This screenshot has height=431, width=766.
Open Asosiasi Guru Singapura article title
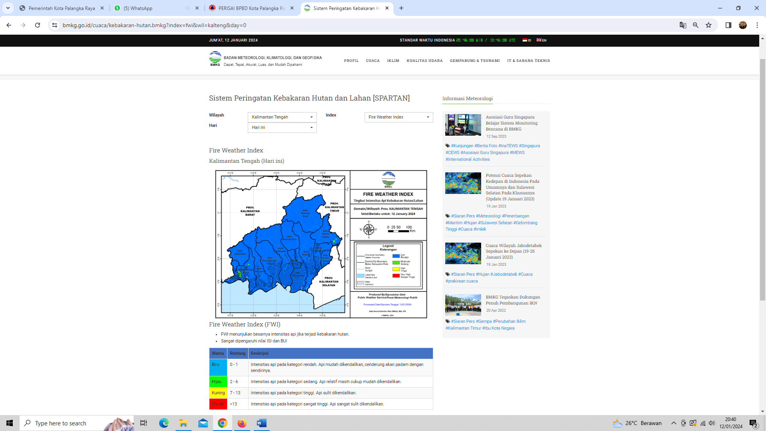point(511,123)
